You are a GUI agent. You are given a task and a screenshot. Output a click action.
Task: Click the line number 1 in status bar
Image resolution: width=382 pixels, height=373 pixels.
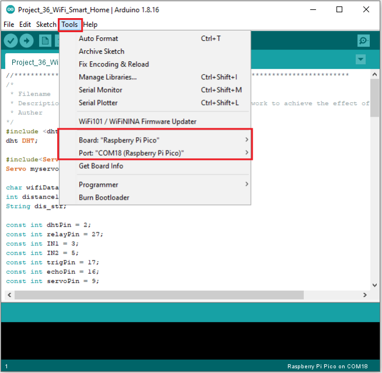6,367
